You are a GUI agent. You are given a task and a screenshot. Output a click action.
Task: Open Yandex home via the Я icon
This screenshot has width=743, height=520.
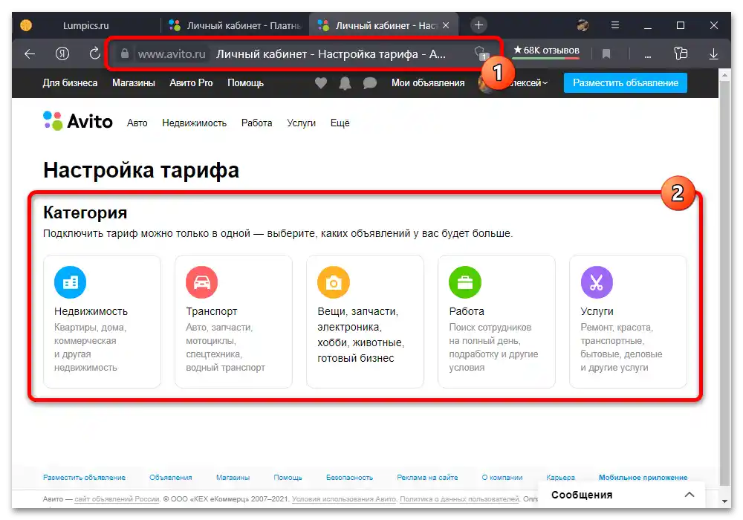[62, 53]
